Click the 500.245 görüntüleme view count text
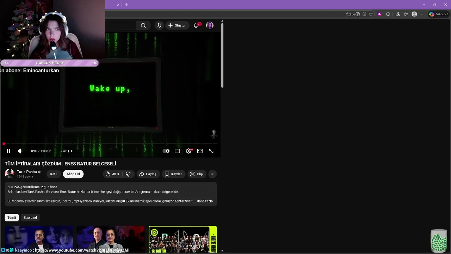 pos(24,187)
